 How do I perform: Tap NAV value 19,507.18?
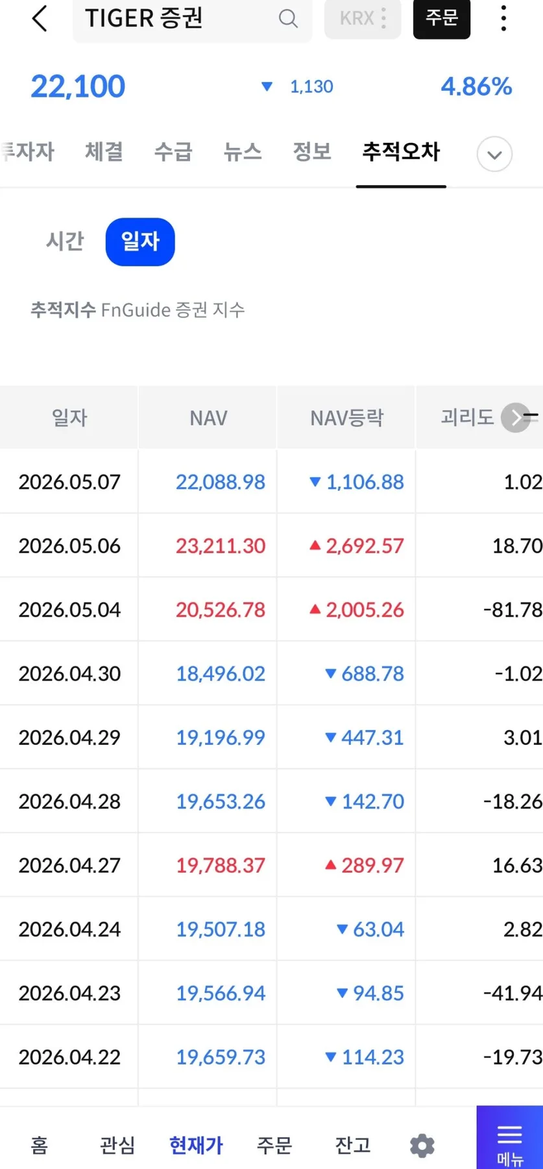(221, 929)
